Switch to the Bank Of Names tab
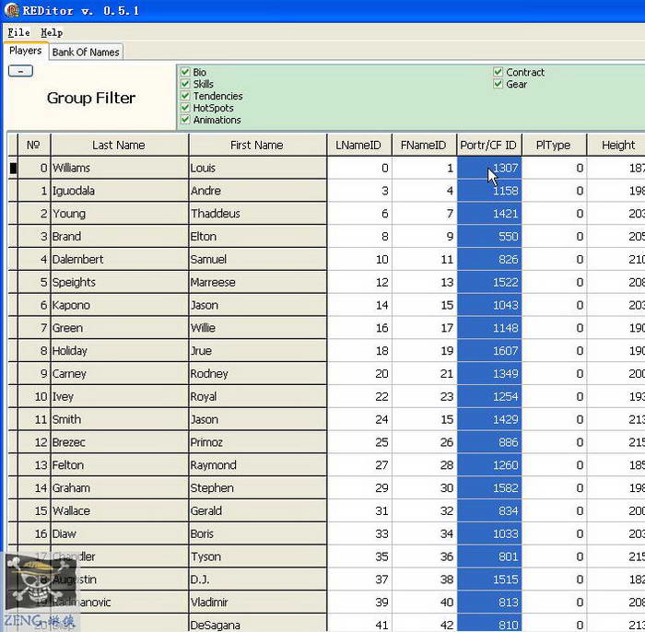The height and width of the screenshot is (632, 645). [85, 52]
